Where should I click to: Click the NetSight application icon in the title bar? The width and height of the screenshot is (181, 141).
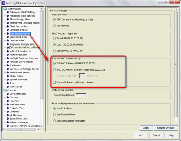coord(3,3)
